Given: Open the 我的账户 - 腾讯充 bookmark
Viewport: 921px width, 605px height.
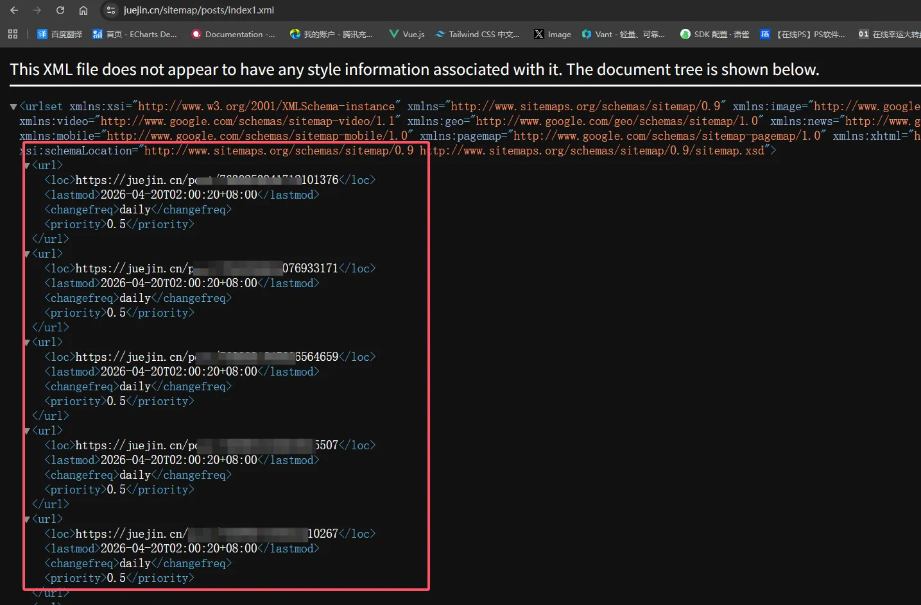Looking at the screenshot, I should (x=331, y=34).
